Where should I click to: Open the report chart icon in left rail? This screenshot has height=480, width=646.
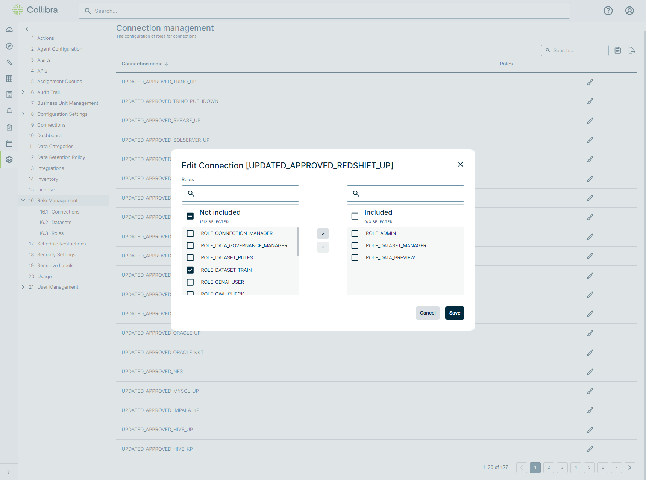point(9,95)
